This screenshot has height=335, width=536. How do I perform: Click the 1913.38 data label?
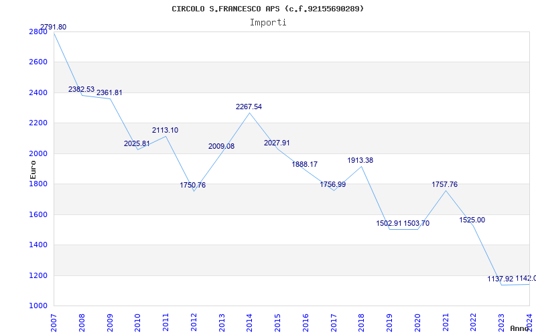(360, 160)
